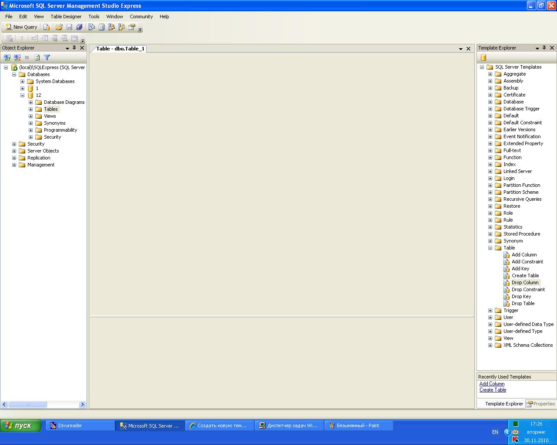Close the Object Explorer panel
The width and height of the screenshot is (557, 445).
pyautogui.click(x=82, y=48)
